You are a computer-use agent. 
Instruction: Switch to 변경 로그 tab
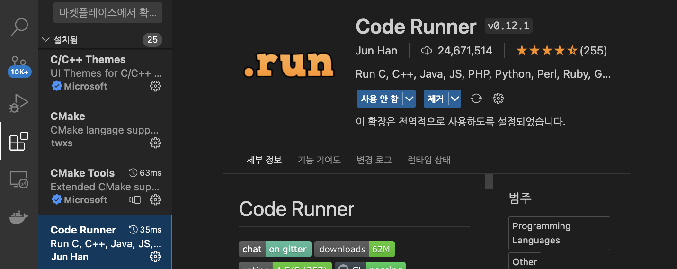374,160
